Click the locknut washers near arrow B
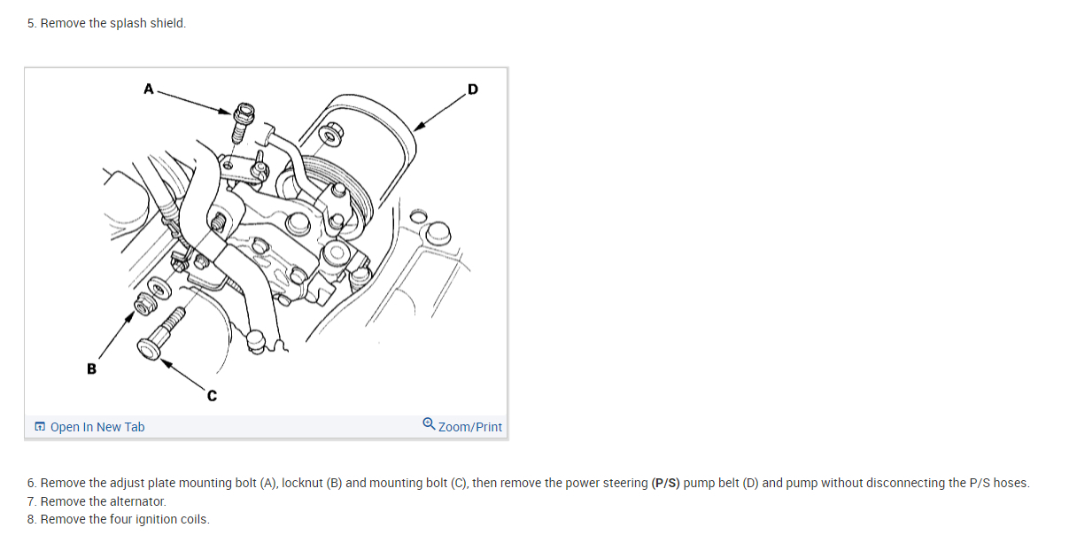1077x543 pixels. [151, 296]
